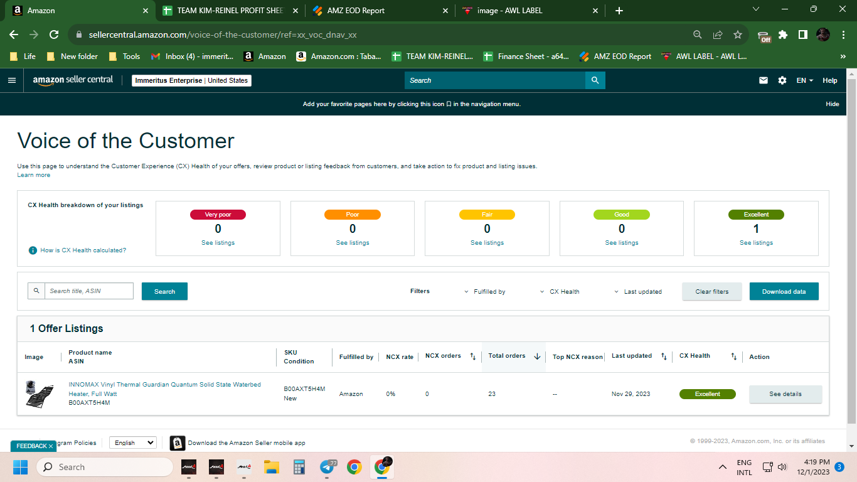Switch to image - AWL LABEL tab

pyautogui.click(x=528, y=11)
